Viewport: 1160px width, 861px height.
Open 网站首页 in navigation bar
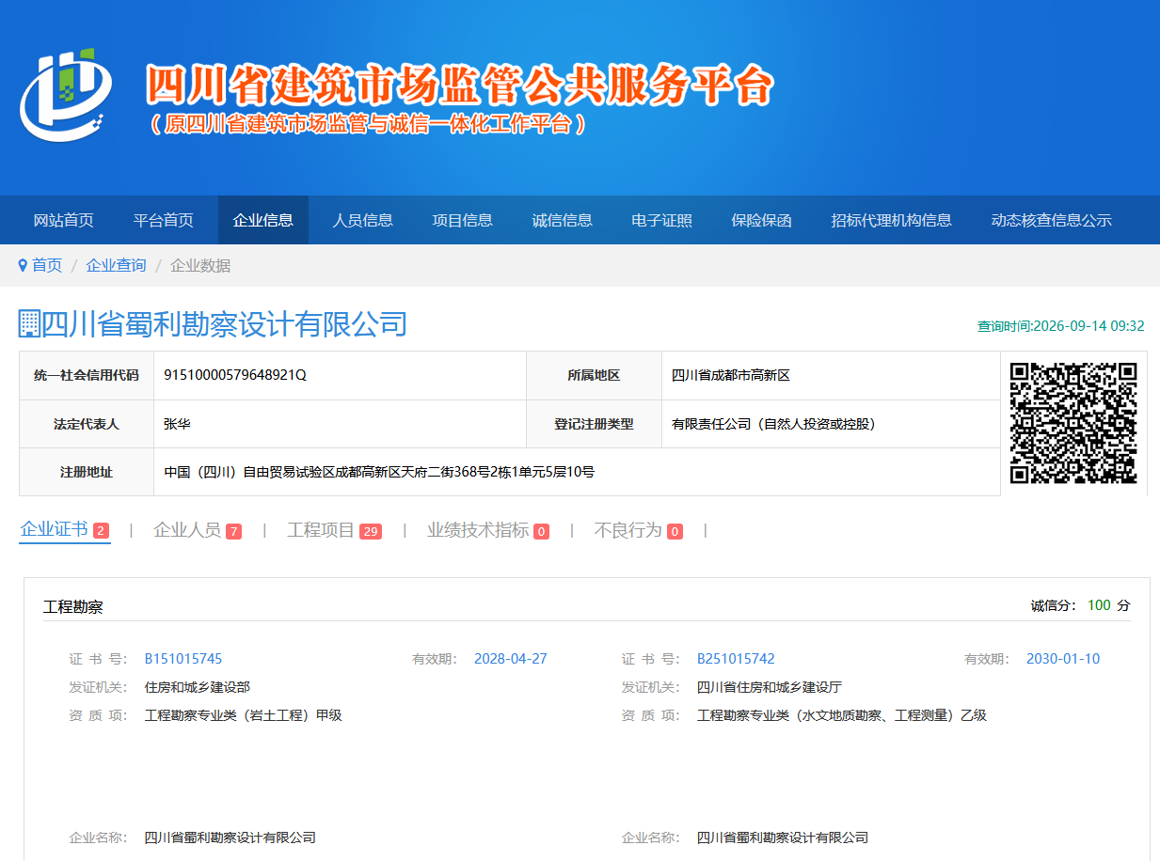[64, 220]
